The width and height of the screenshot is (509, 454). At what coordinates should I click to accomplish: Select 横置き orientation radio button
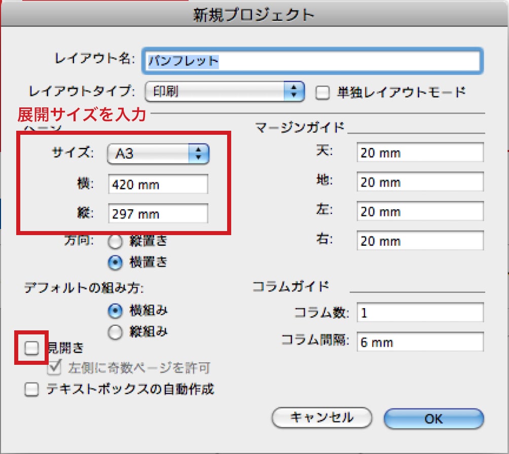pyautogui.click(x=116, y=262)
